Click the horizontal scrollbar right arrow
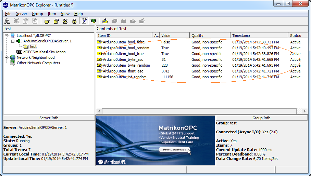 click(x=305, y=111)
